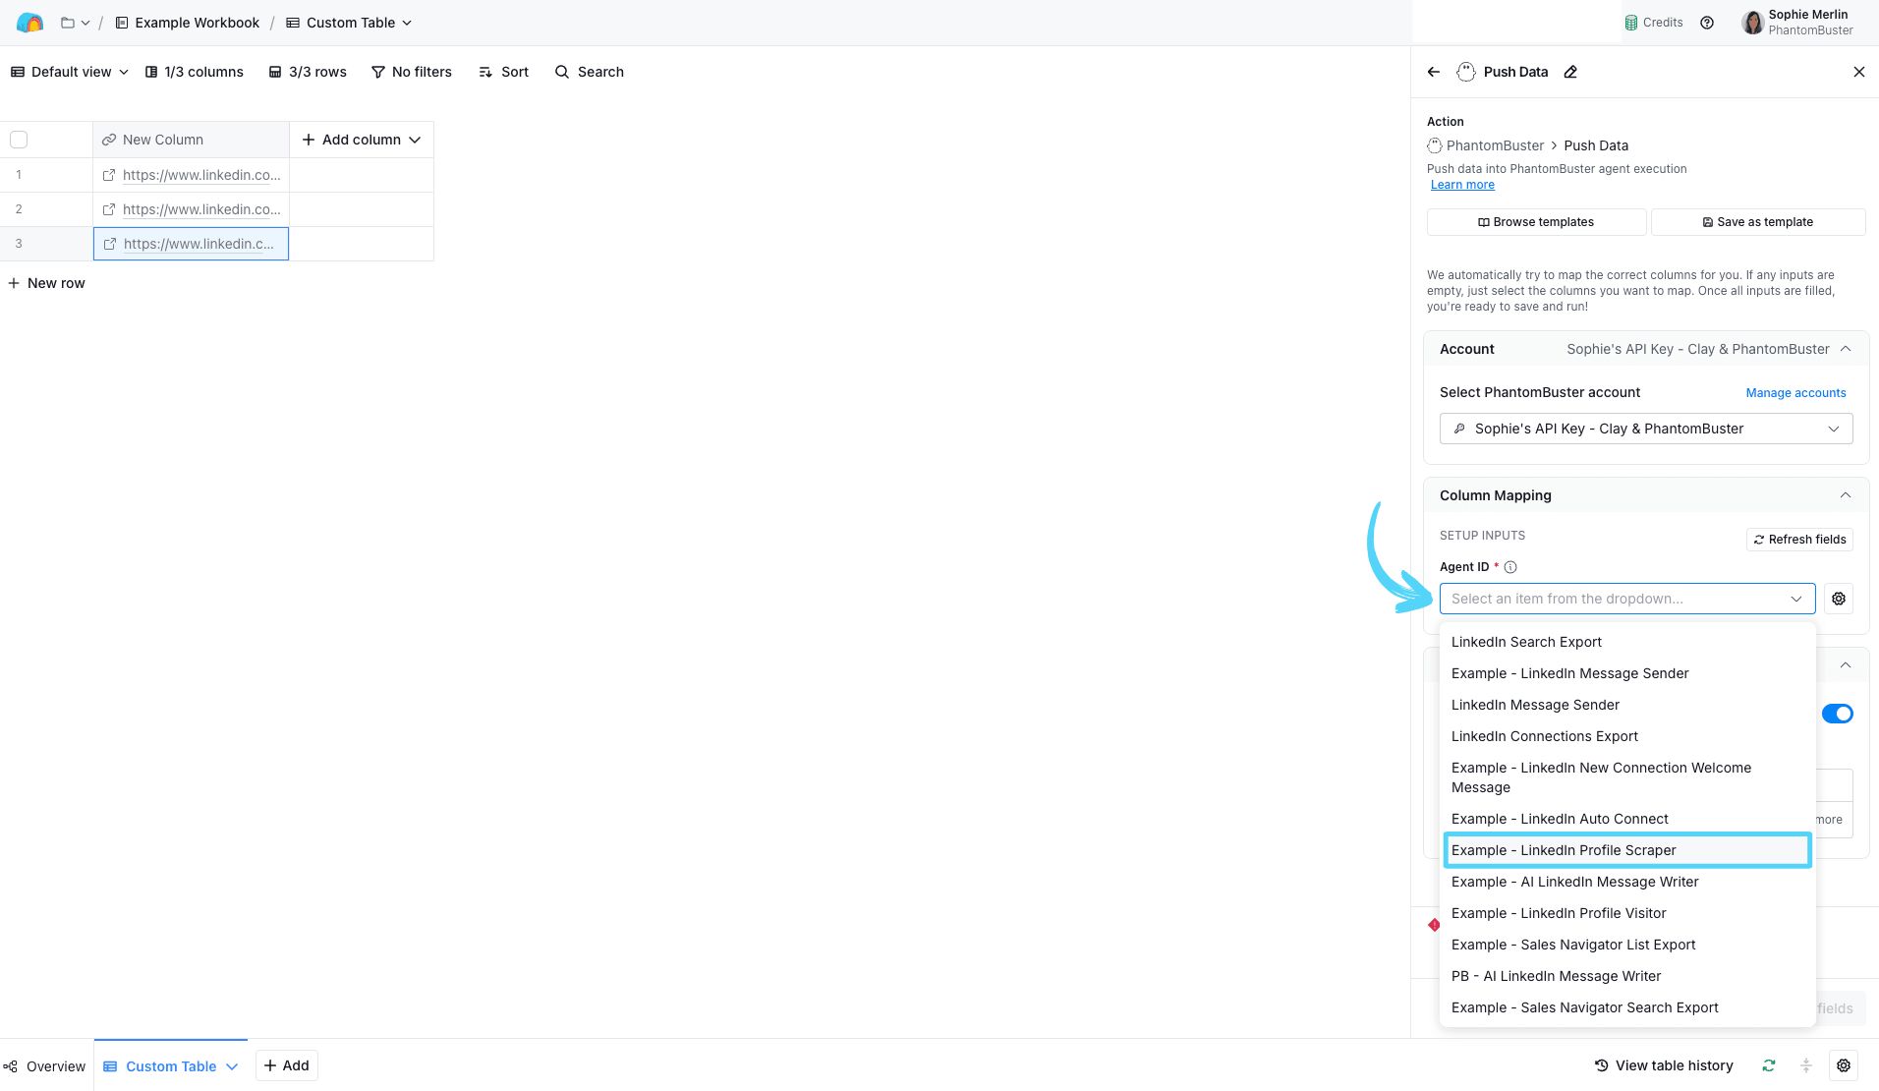
Task: Select Example - Sales Navigator Search Export
Action: click(x=1627, y=1007)
